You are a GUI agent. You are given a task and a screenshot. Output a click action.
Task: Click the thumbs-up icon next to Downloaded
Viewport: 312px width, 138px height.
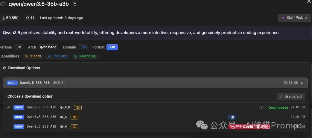pos(263,107)
